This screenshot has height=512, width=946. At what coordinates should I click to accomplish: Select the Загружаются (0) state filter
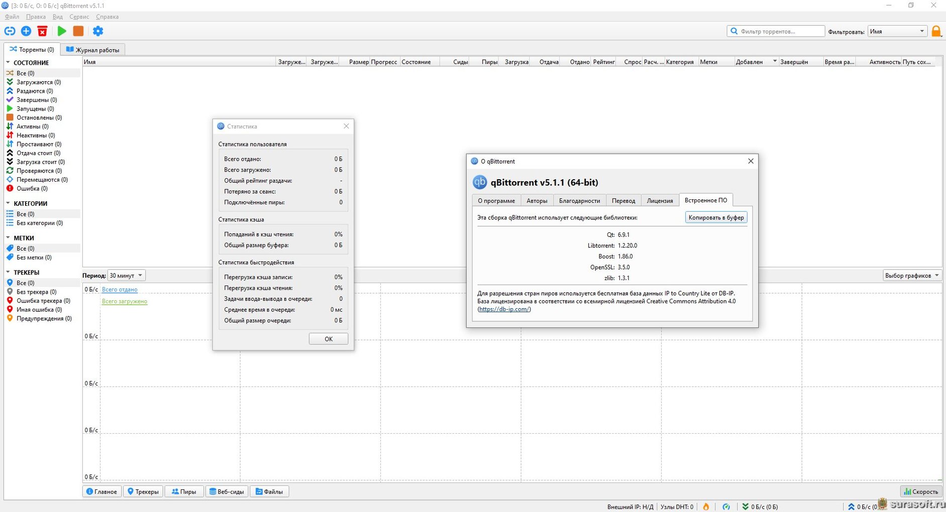point(39,82)
